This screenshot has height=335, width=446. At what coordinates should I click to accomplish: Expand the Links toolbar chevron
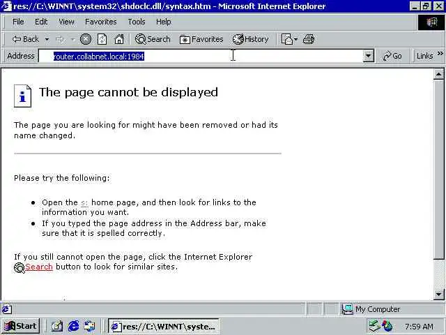(440, 54)
